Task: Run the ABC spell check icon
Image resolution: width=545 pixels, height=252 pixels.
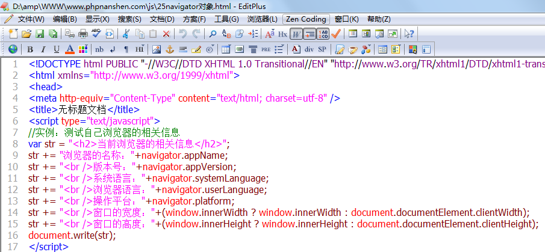Action: tap(96, 34)
